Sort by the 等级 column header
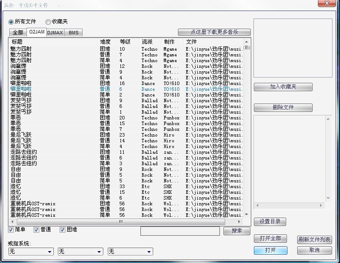This screenshot has height=263, width=340. [128, 42]
